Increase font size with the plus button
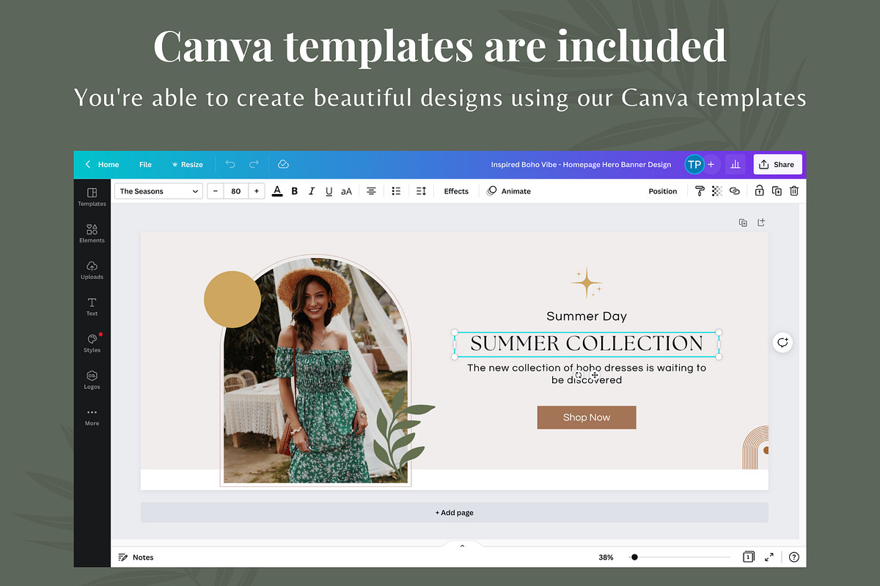Screen dimensions: 880x586 [x=256, y=191]
